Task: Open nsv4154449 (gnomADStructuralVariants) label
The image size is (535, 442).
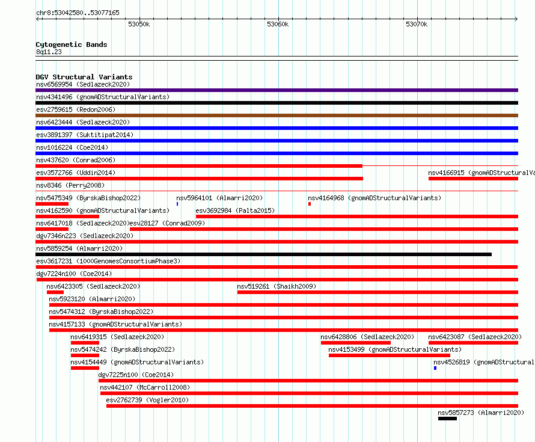Action: pyautogui.click(x=137, y=362)
